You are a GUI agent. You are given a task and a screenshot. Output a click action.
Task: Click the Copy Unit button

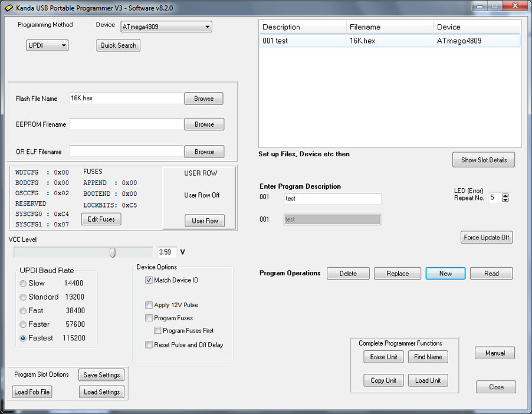click(383, 380)
